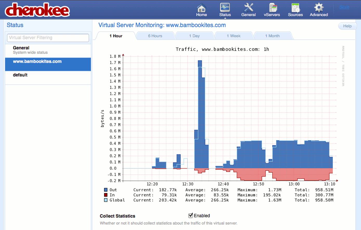The width and height of the screenshot is (361, 230).
Task: Click the blue Out legend swatch
Action: [106, 190]
